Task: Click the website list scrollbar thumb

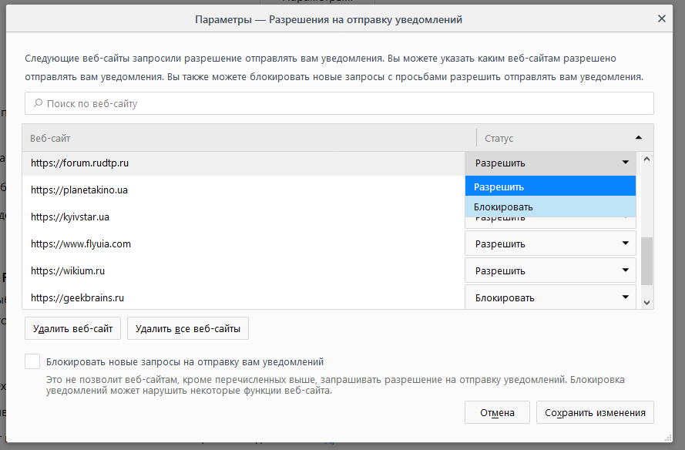Action: pos(647,260)
